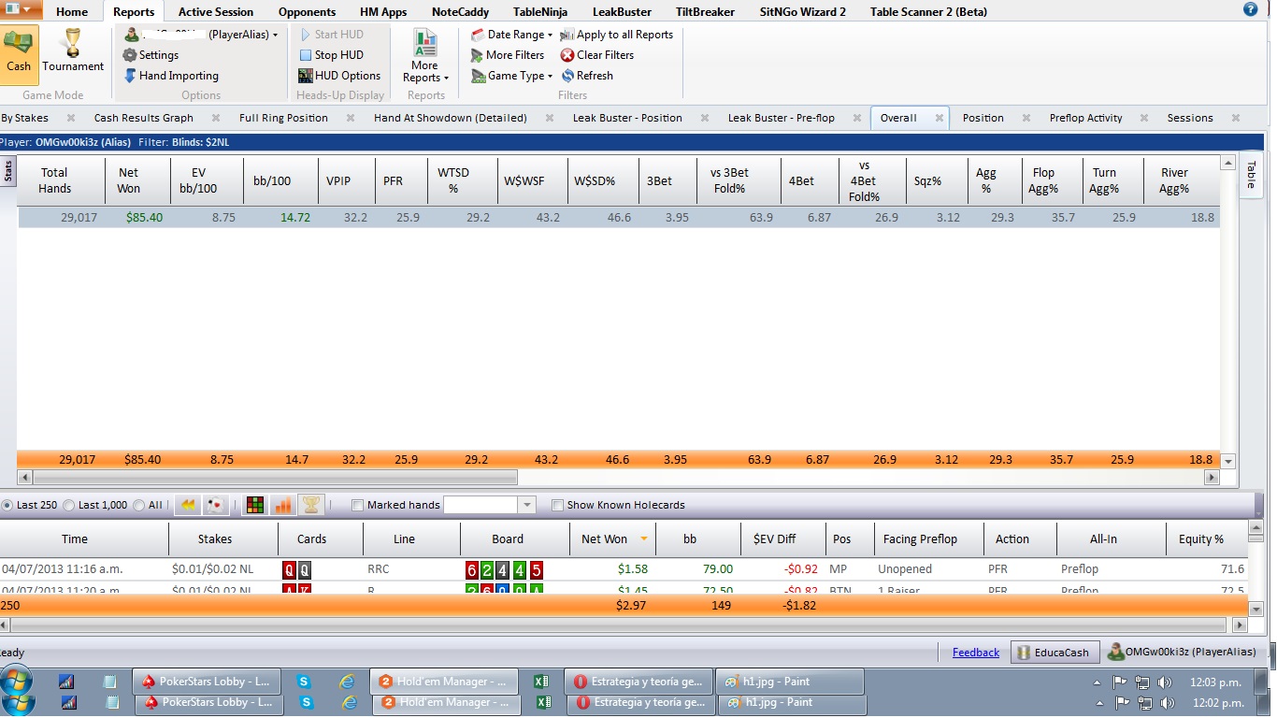Open Hand Importing
The height and width of the screenshot is (718, 1277).
[x=171, y=76]
